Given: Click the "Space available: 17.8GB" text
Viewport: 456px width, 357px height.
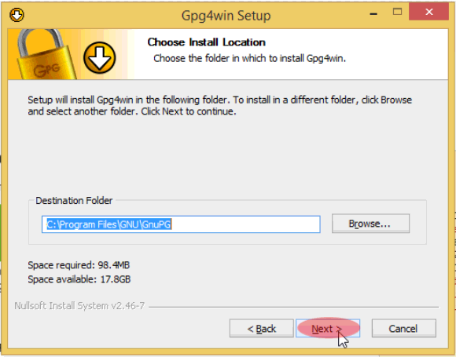Looking at the screenshot, I should (x=79, y=279).
